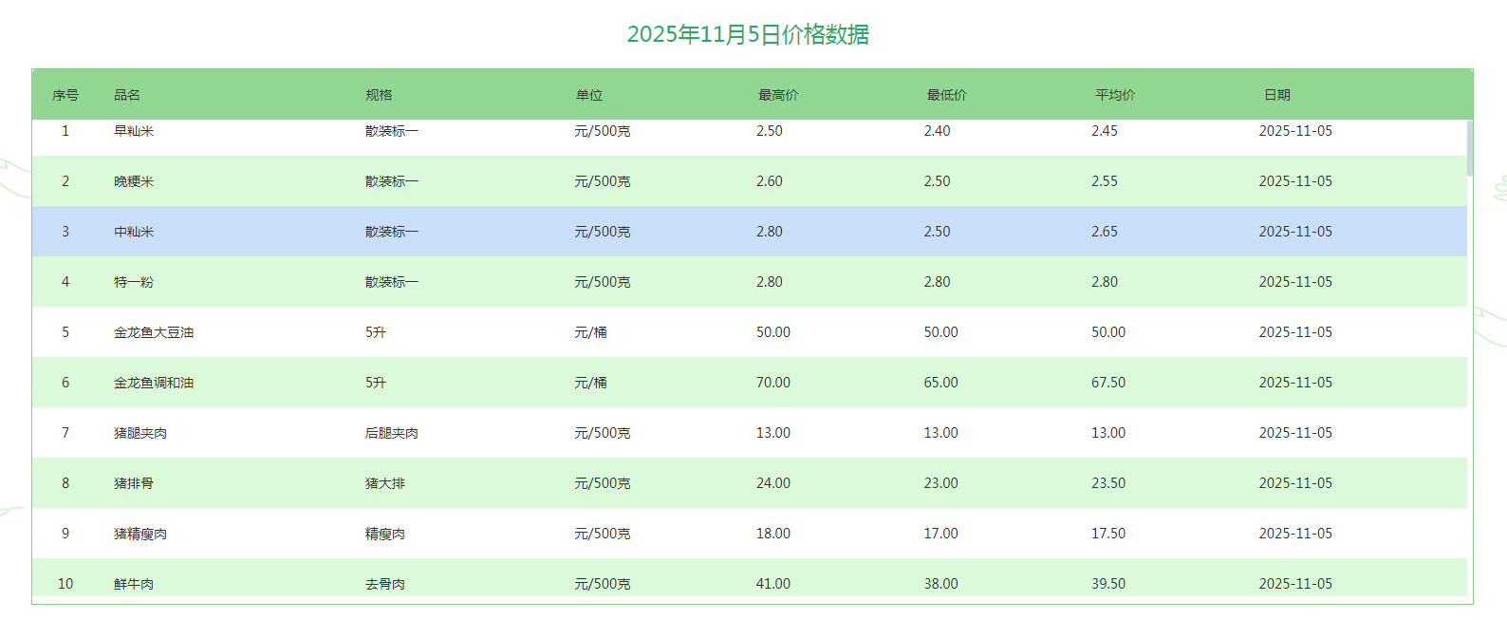This screenshot has width=1507, height=620.
Task: Click the 规格 column header
Action: pos(379,95)
